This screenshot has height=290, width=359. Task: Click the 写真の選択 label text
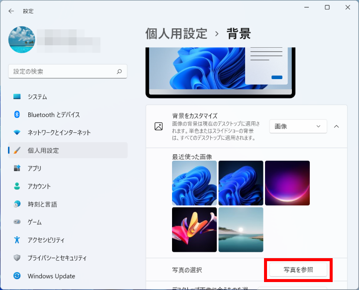point(187,270)
